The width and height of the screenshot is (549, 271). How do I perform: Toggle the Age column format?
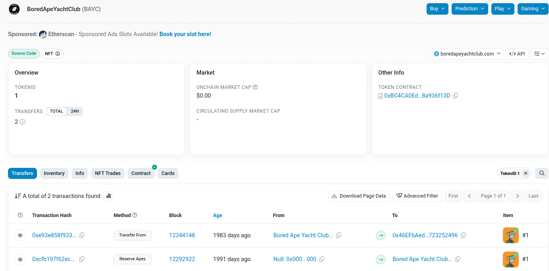(x=217, y=215)
